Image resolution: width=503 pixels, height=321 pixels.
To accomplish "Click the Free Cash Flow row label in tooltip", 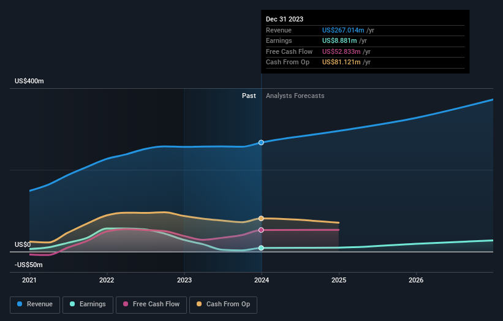I will (x=289, y=51).
